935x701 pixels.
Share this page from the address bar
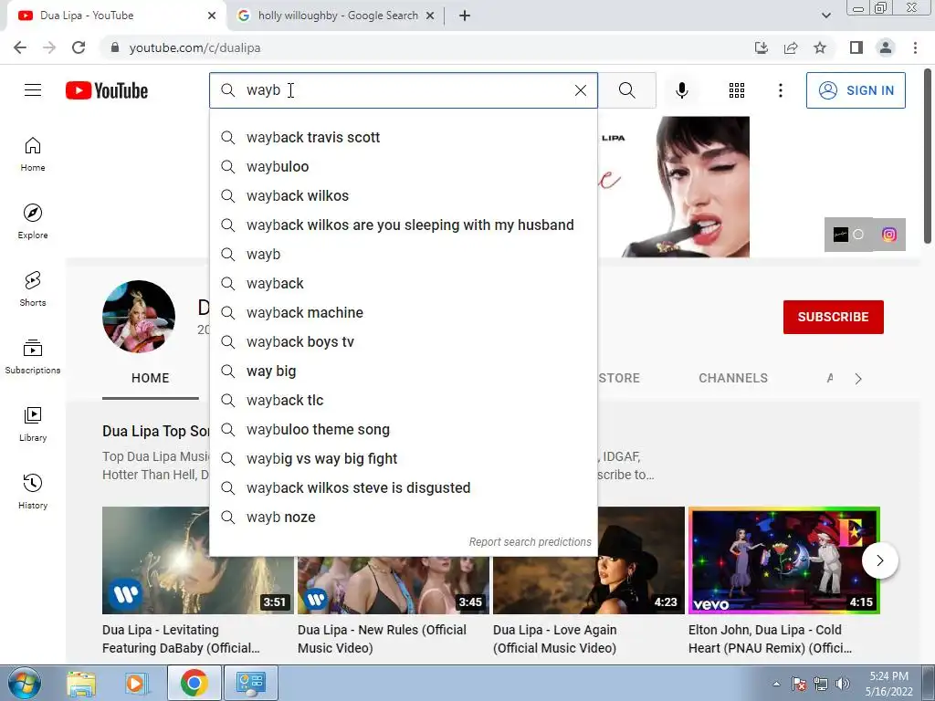791,47
